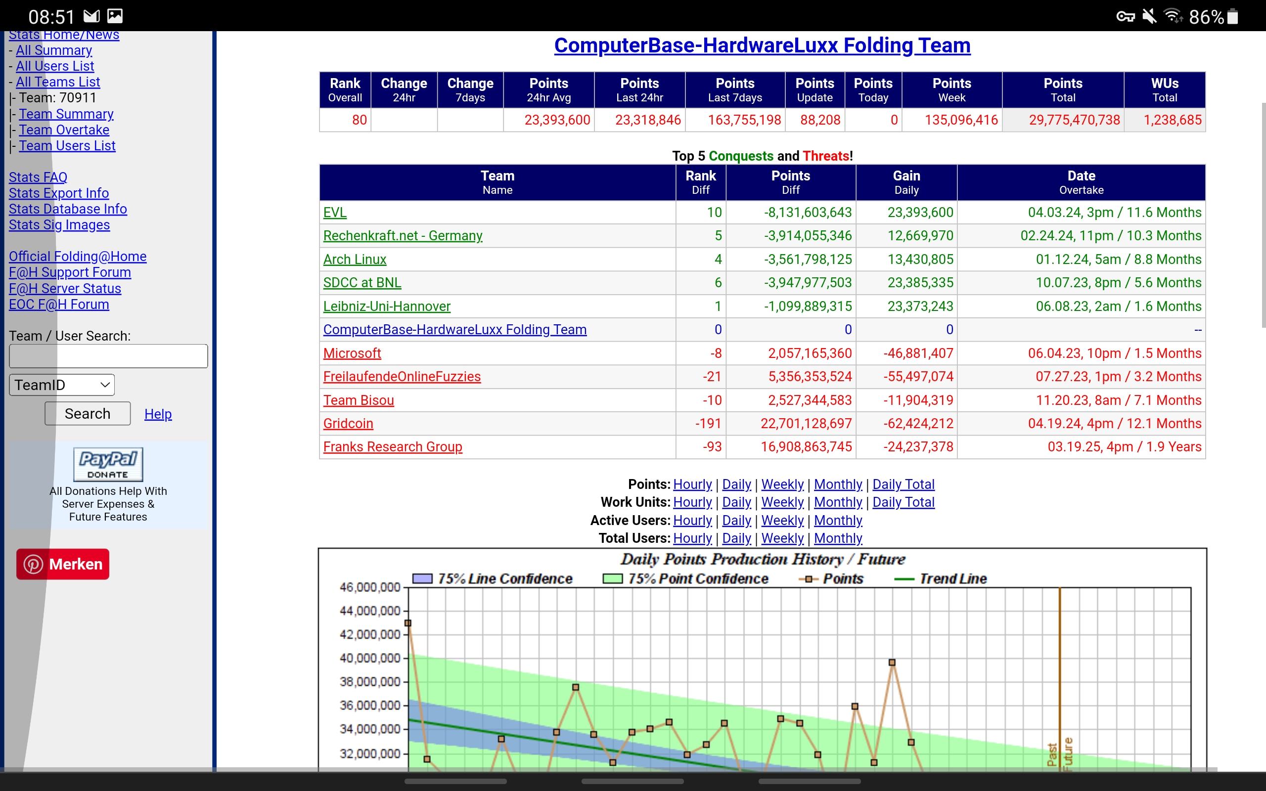
Task: Click the 75% Line Confidence blue legend swatch
Action: (x=422, y=578)
